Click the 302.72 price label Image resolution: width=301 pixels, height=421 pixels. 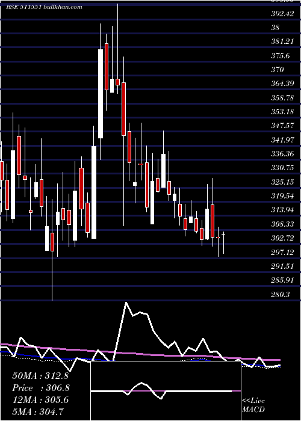[282, 238]
